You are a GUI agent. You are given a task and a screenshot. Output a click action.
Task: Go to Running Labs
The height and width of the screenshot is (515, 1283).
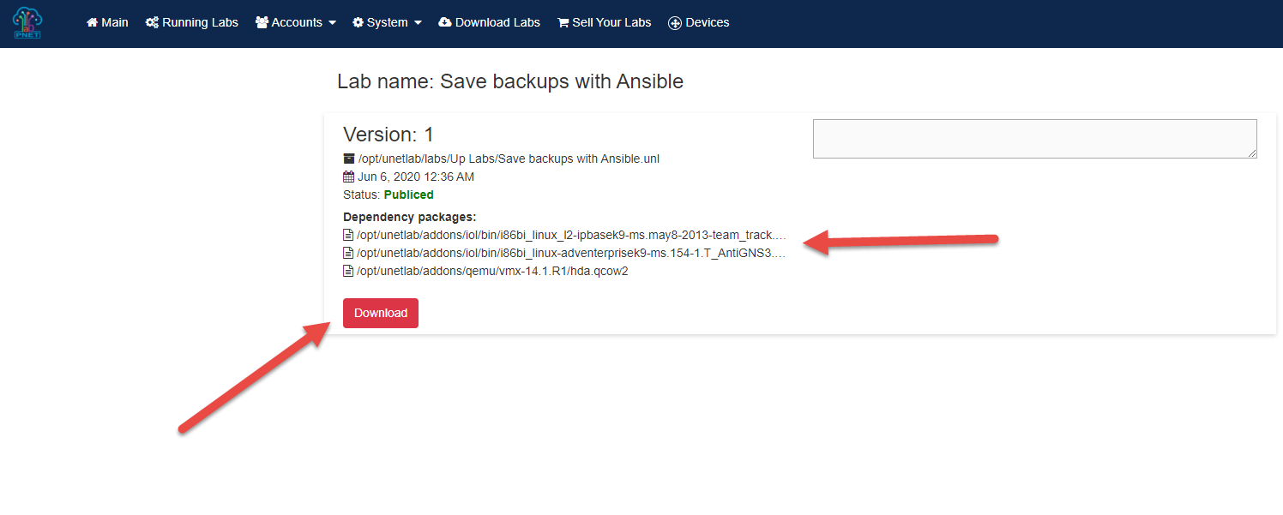point(192,22)
